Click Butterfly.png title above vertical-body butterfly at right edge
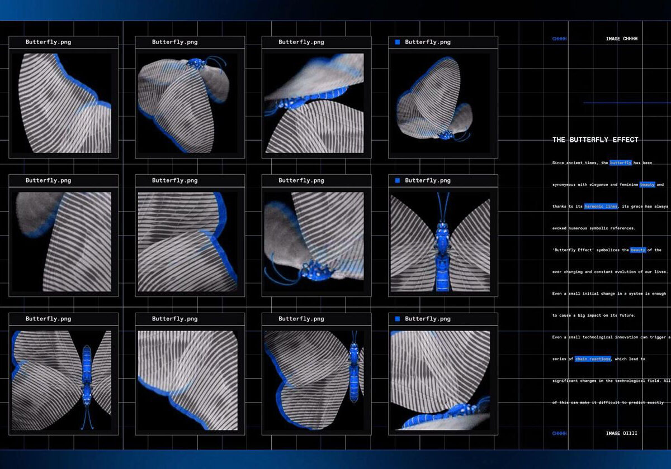This screenshot has width=671, height=469. tap(301, 319)
